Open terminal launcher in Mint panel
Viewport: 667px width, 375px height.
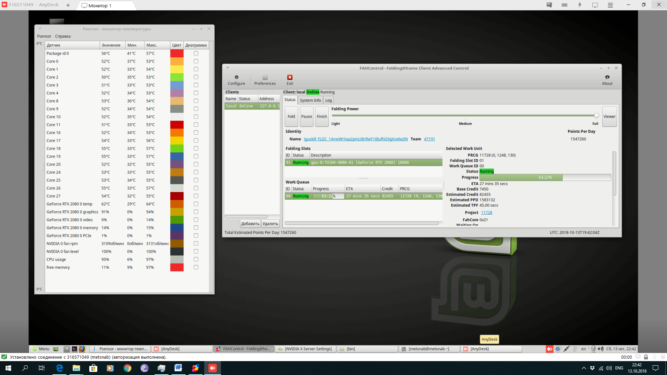pos(74,349)
